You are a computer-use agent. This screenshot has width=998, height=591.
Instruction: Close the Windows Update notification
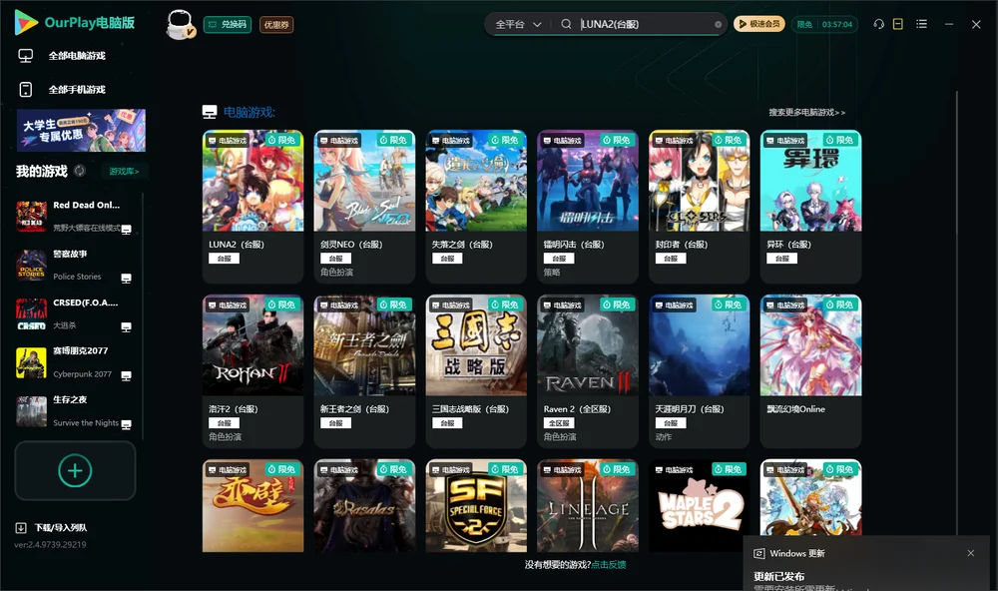tap(971, 553)
